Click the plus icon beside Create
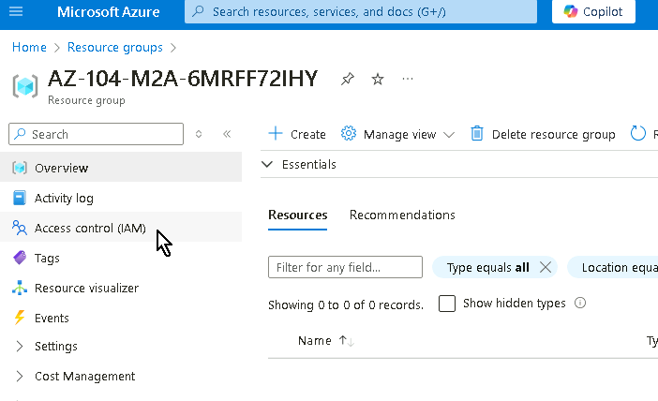The width and height of the screenshot is (658, 401). (x=276, y=134)
